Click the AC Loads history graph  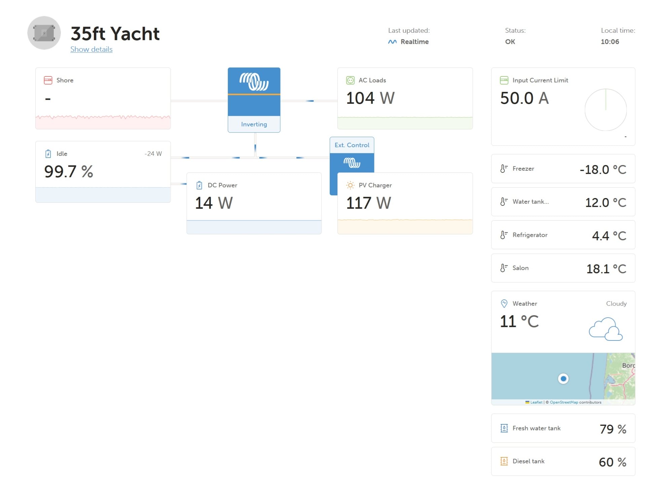(x=405, y=123)
